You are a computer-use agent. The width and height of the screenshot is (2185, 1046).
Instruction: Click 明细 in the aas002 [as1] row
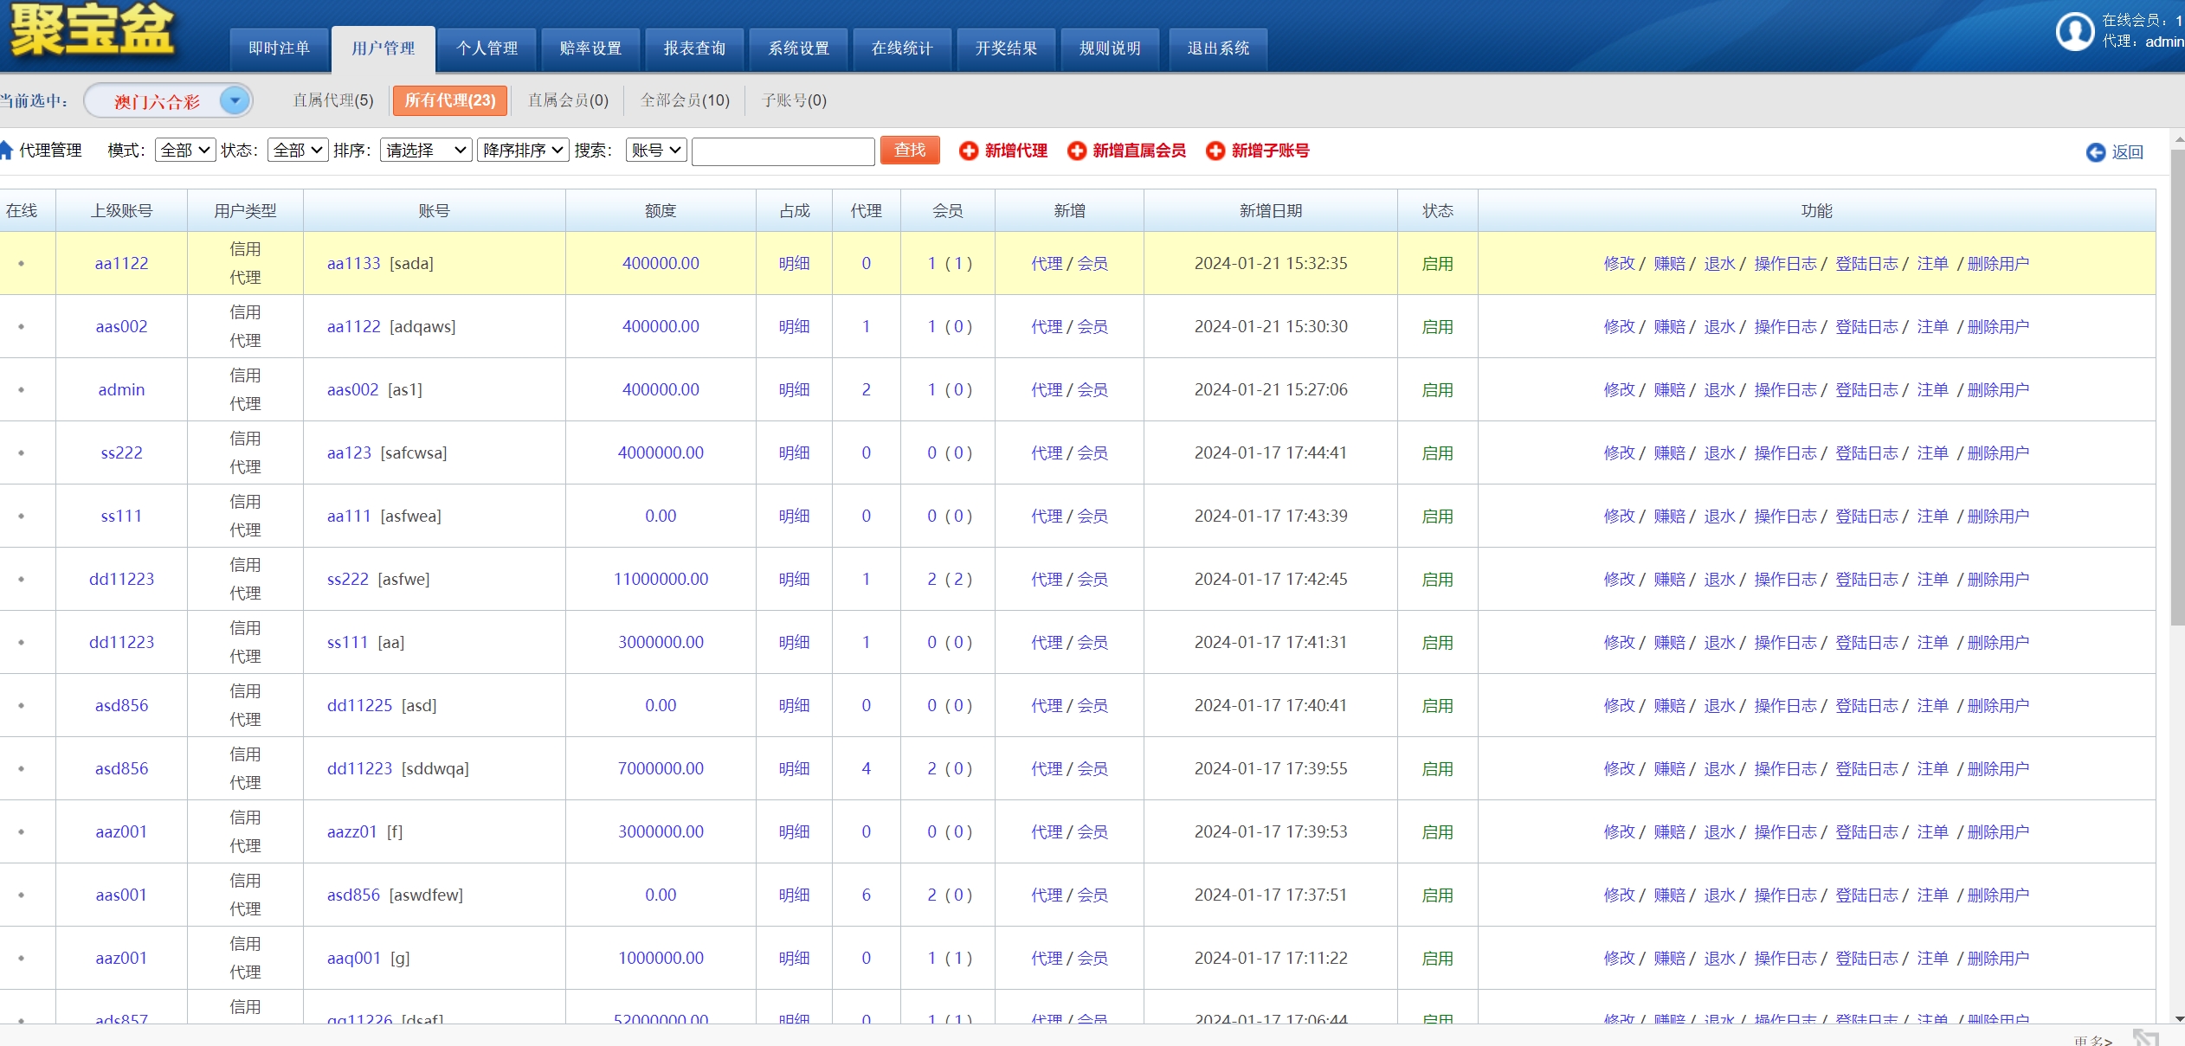click(794, 389)
